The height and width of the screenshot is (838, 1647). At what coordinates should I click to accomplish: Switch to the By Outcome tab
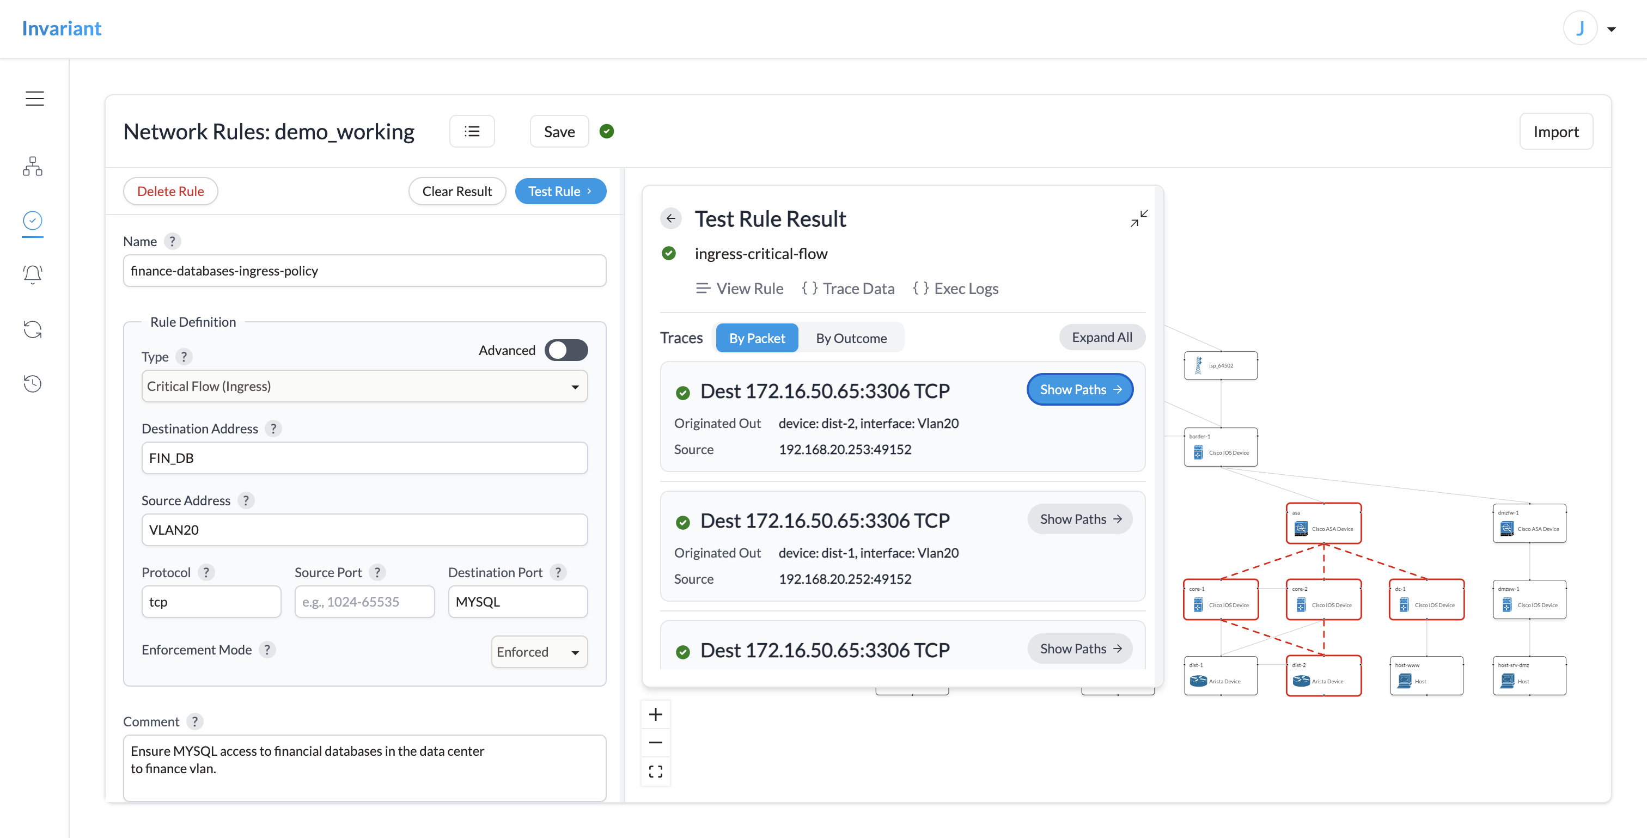click(x=851, y=338)
